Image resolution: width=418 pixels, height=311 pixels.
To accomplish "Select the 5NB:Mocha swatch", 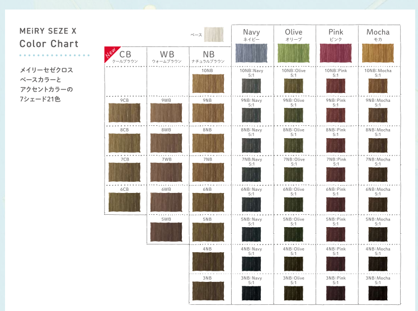I will click(378, 234).
